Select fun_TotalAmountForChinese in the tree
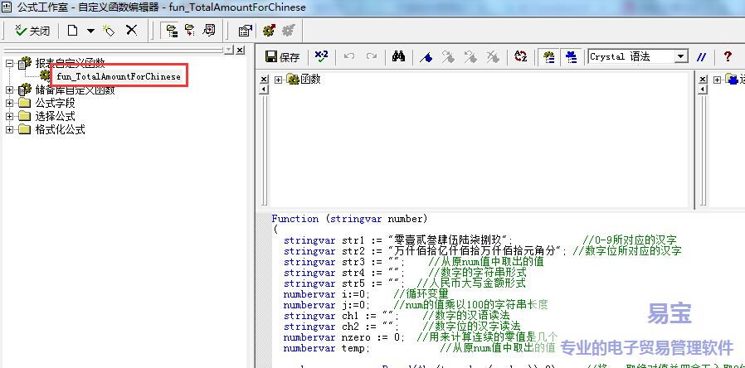The image size is (745, 368). pos(118,76)
